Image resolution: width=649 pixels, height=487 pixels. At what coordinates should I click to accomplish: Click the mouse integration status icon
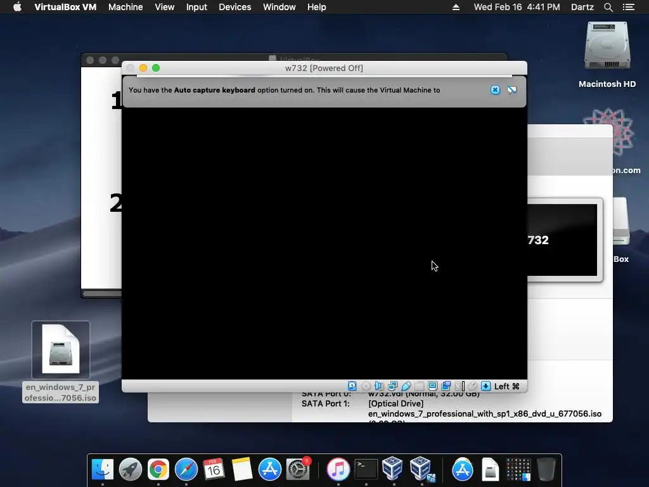472,386
